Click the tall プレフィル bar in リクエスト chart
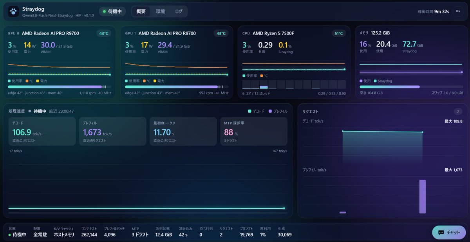Image resolution: width=470 pixels, height=242 pixels. point(423,197)
